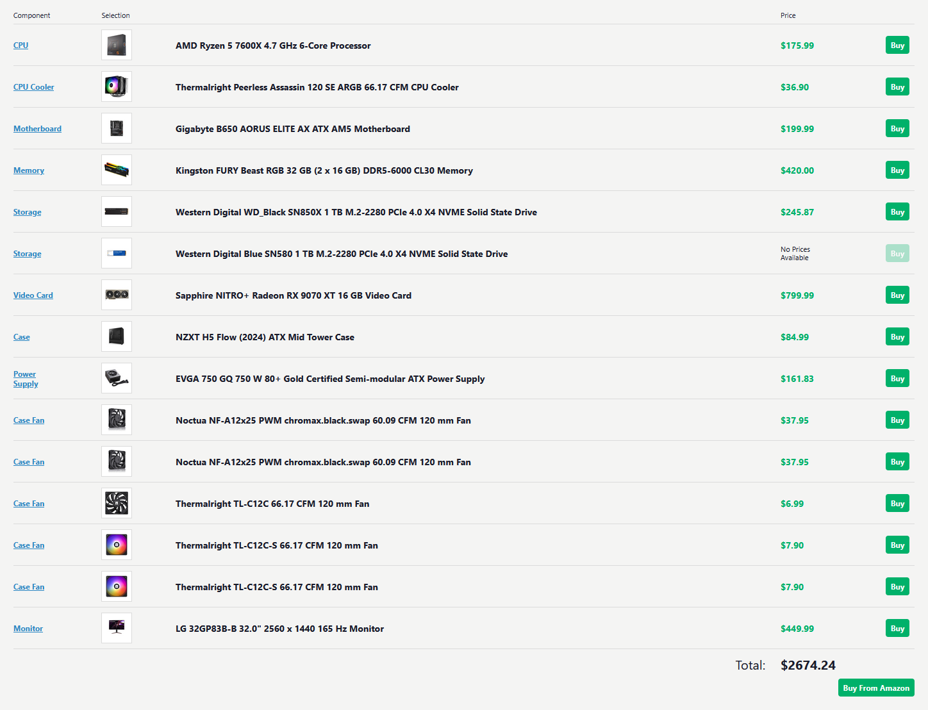This screenshot has width=928, height=710.
Task: Select the $449.99 monitor price
Action: coord(797,629)
